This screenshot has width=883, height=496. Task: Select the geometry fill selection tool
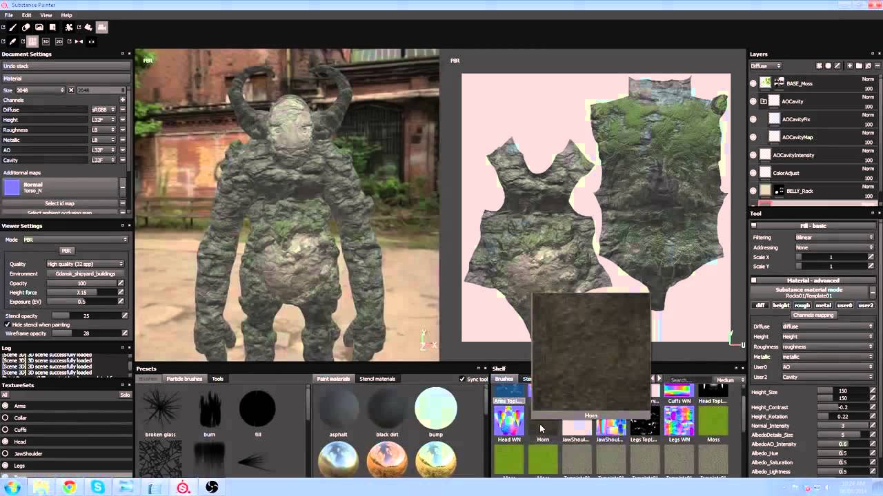tap(52, 28)
